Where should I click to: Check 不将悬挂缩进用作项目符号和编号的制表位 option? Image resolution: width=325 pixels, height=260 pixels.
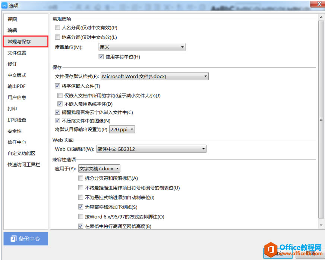click(x=81, y=188)
